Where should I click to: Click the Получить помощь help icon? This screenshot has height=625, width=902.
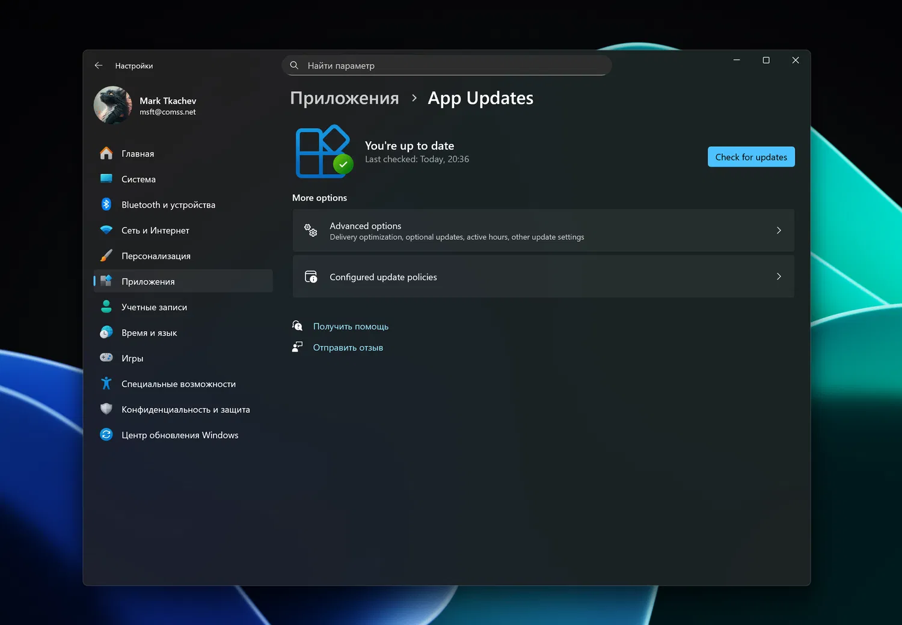point(298,326)
